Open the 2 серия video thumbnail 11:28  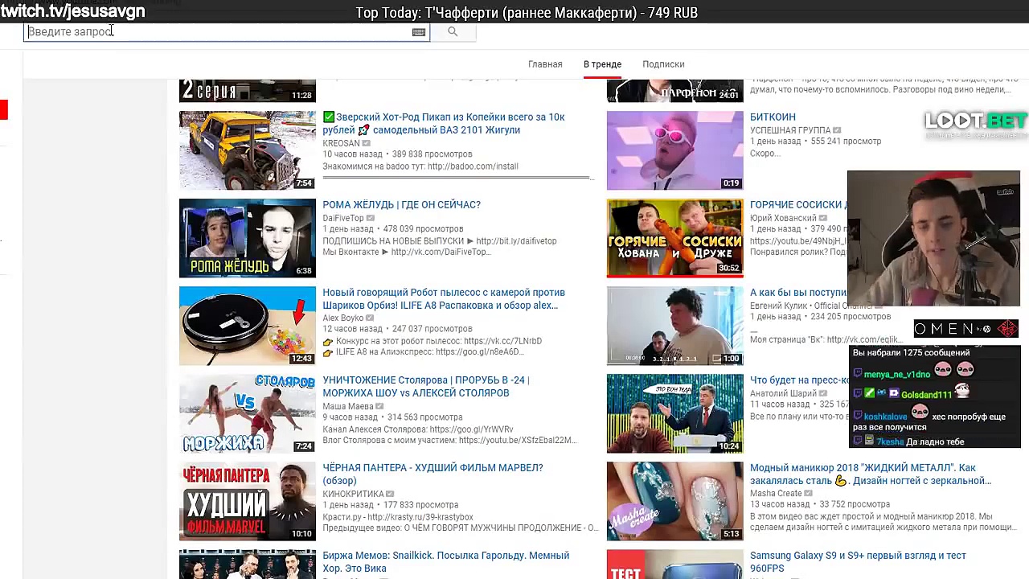pos(248,91)
